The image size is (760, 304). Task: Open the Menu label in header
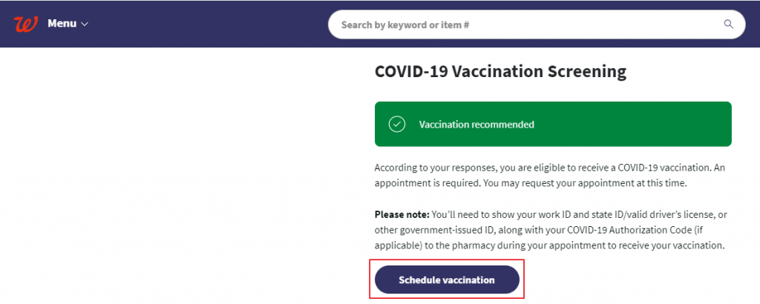pyautogui.click(x=62, y=24)
